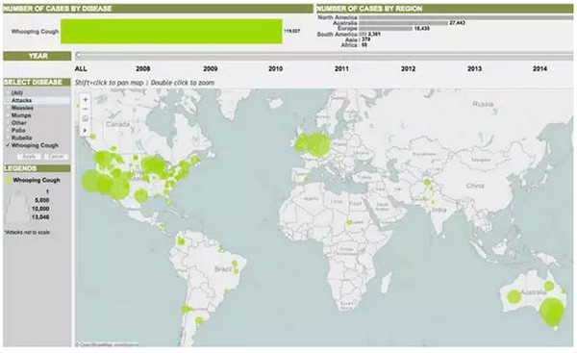
Task: Select ALL years on the timeline
Action: coord(81,68)
